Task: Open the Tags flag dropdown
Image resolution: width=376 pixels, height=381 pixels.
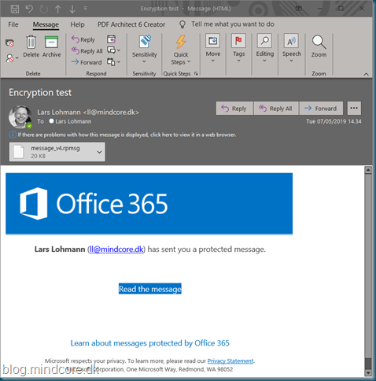Action: tap(238, 49)
